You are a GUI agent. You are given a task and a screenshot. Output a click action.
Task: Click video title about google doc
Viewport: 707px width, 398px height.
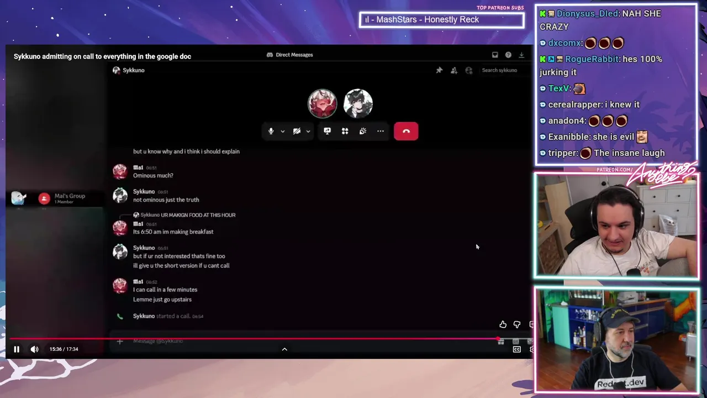[102, 56]
